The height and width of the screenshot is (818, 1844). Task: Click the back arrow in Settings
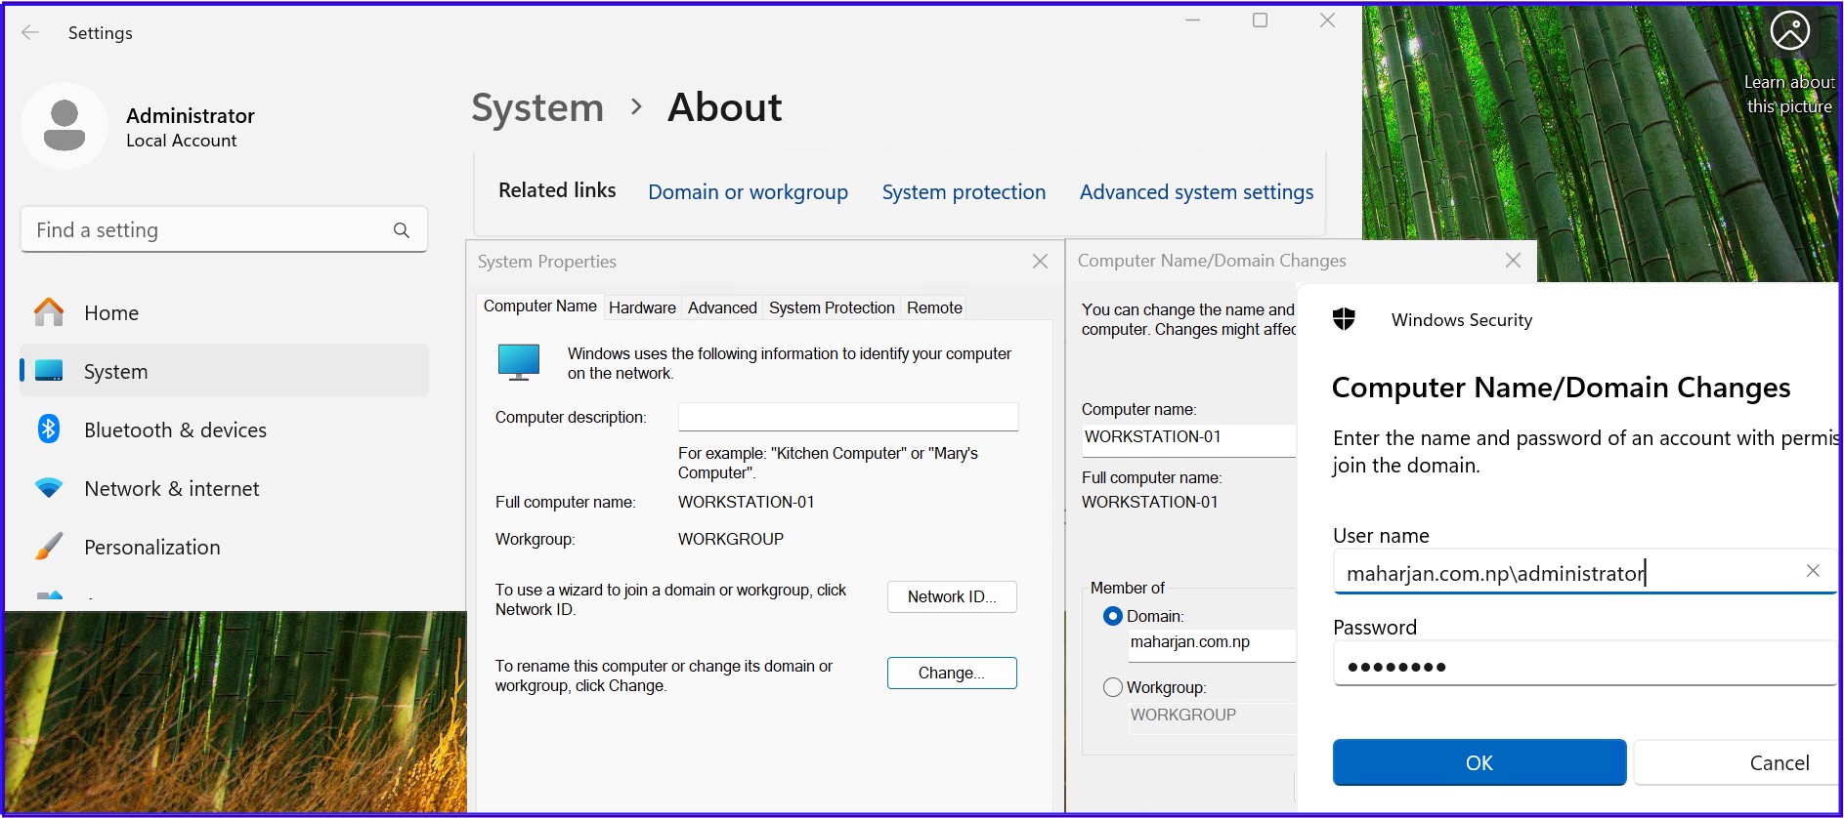30,33
